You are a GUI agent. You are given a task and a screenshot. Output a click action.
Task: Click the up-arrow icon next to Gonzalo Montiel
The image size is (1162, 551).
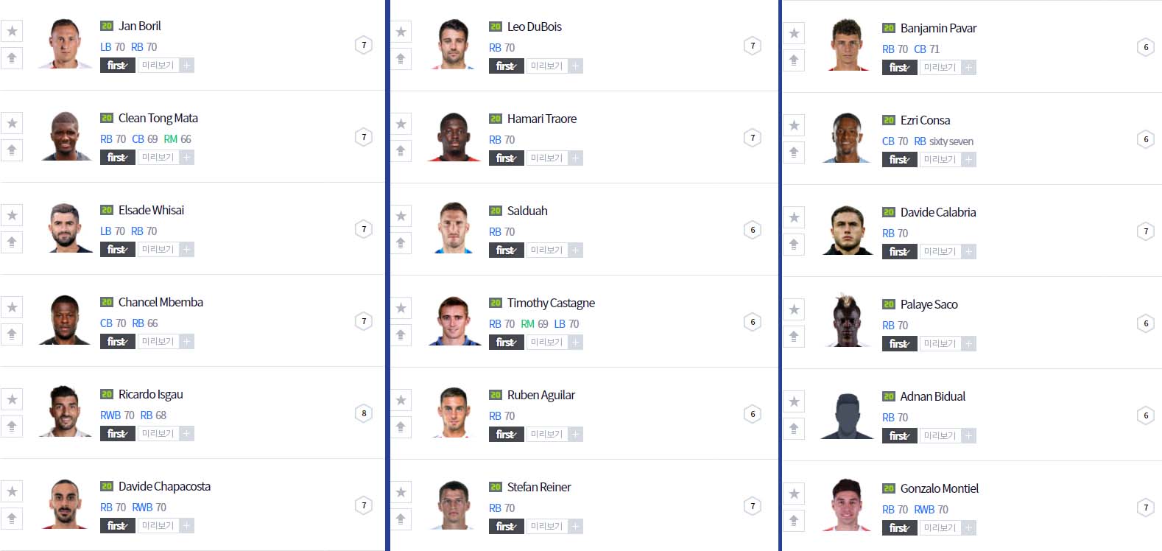pos(794,520)
